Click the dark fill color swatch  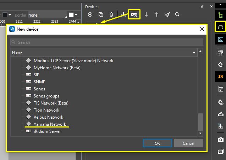click(x=5, y=15)
